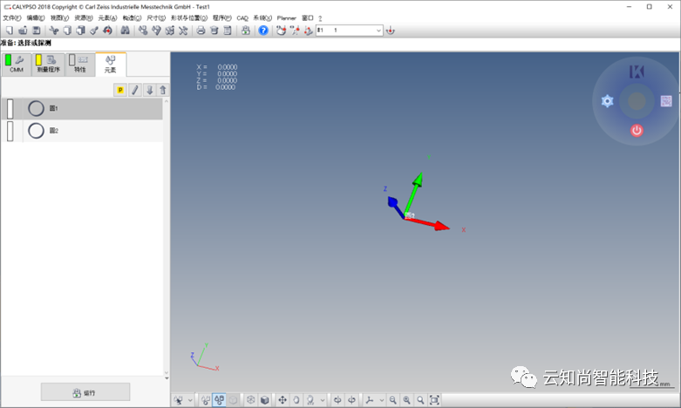681x408 pixels.
Task: Click the red power button in radial widget
Action: (x=637, y=130)
